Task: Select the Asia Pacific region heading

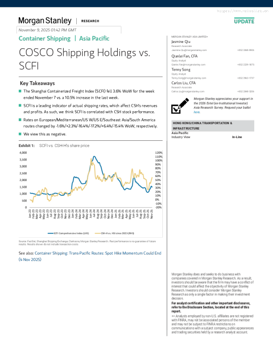Action: click(x=94, y=38)
